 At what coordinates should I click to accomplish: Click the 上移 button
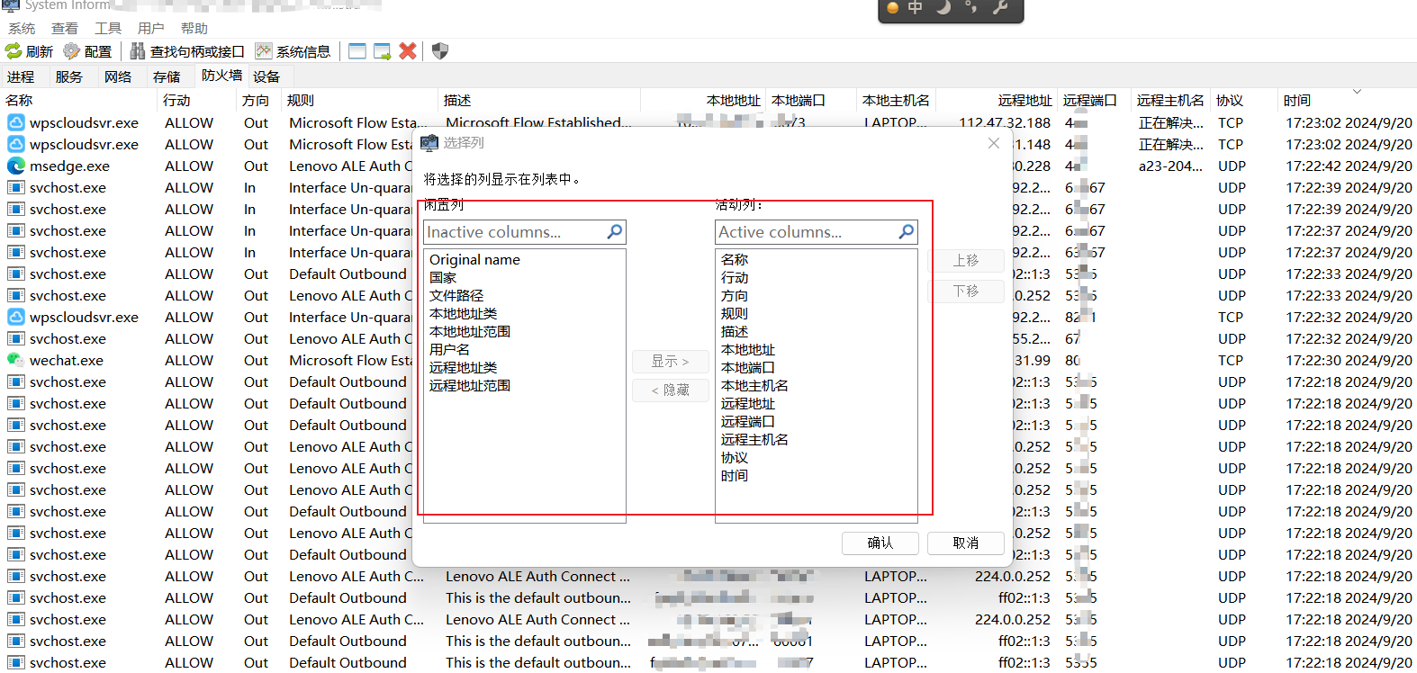[x=966, y=261]
